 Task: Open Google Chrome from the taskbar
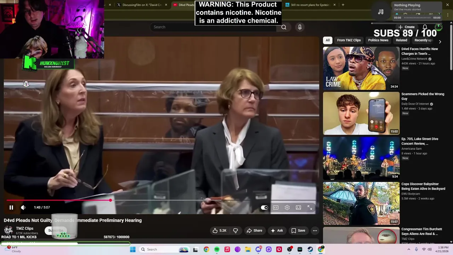[x=206, y=249]
